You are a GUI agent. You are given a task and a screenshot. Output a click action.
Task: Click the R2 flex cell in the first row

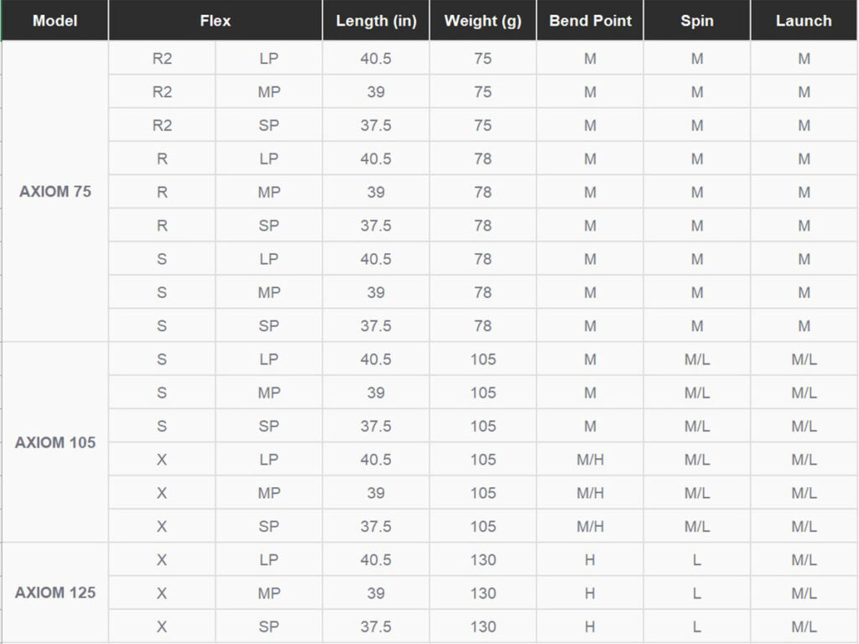162,59
